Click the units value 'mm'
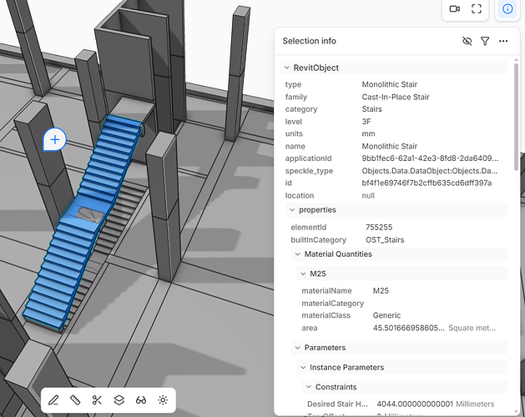The height and width of the screenshot is (417, 525). pyautogui.click(x=368, y=134)
